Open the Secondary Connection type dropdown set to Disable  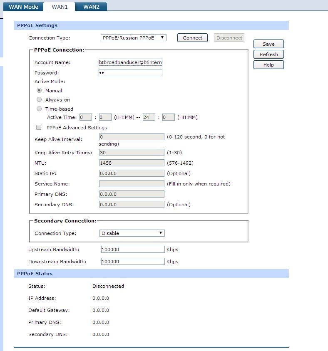(132, 233)
